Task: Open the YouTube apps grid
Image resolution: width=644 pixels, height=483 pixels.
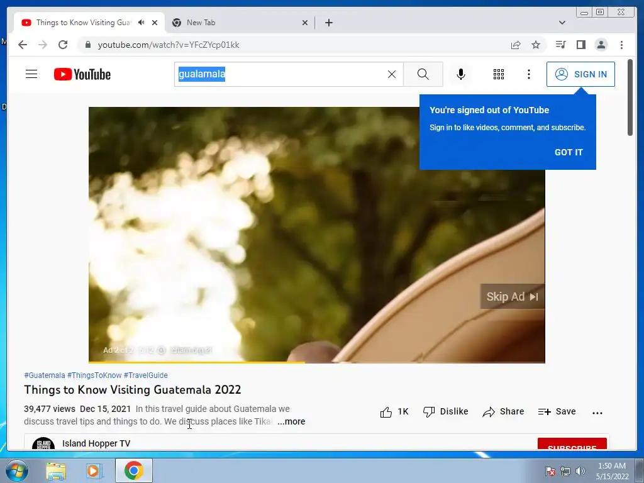Action: point(499,74)
